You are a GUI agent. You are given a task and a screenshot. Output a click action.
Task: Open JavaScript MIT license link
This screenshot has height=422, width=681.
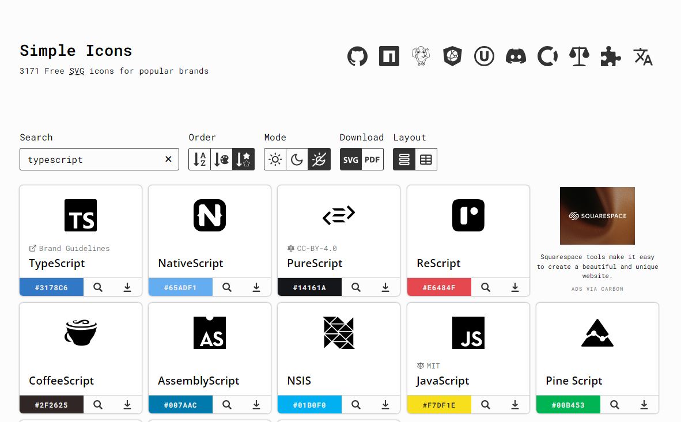point(428,366)
